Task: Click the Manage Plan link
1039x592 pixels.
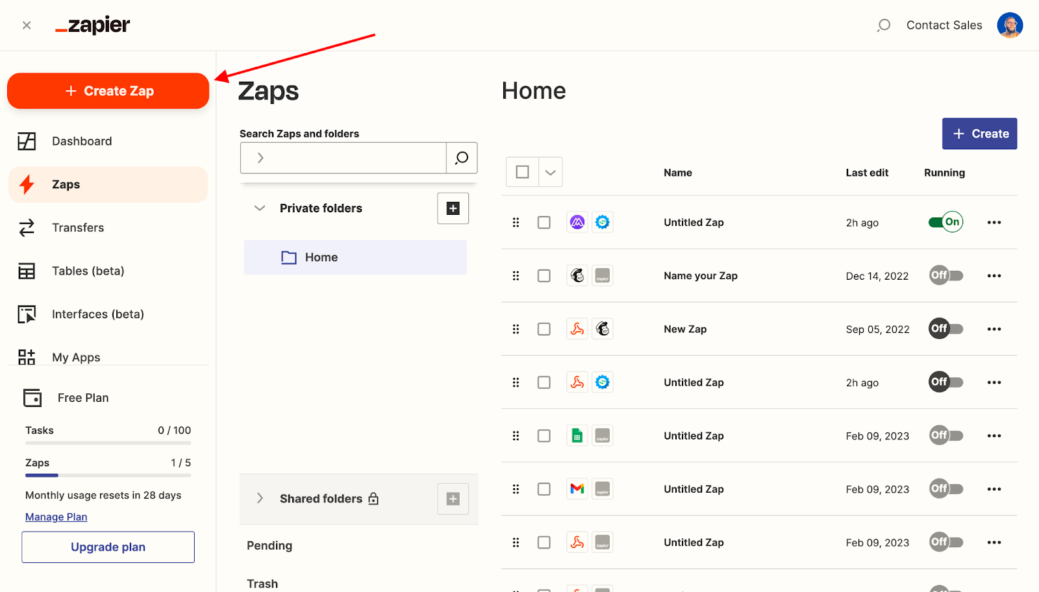Action: 56,517
